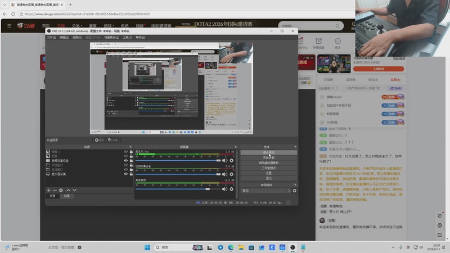Switch to the 来源 tab in OBS
450x253 pixels.
pos(52,196)
